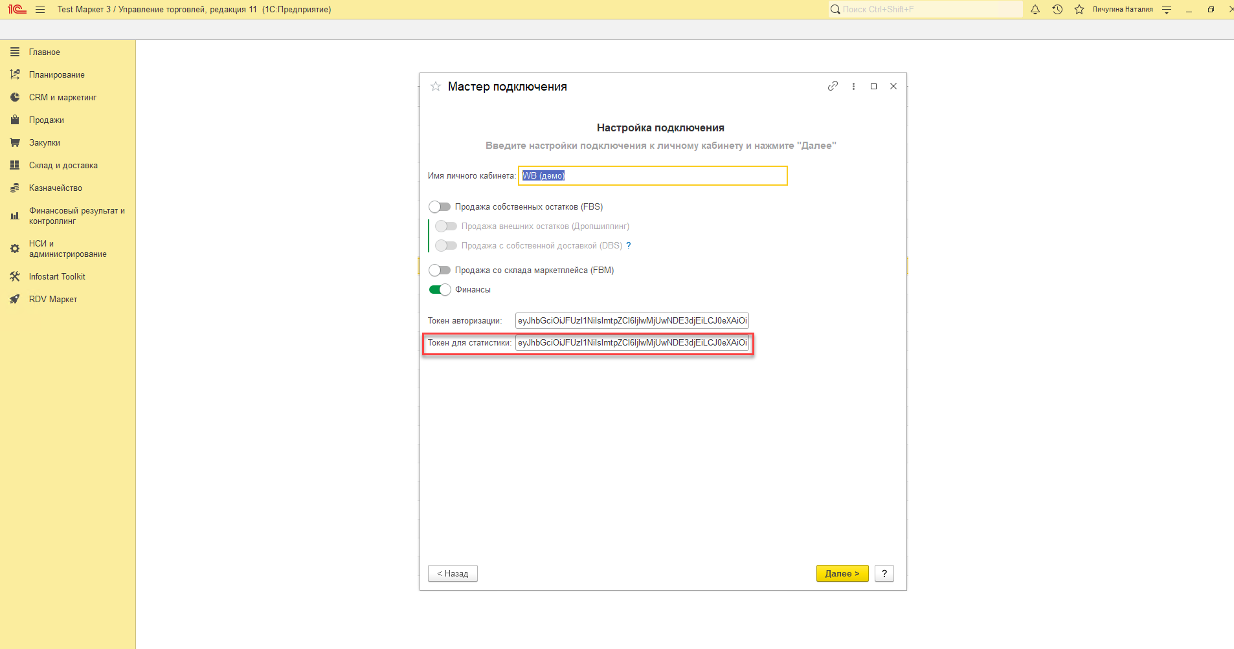Viewport: 1234px width, 649px height.
Task: Close the Мастер подключения dialog
Action: tap(893, 86)
